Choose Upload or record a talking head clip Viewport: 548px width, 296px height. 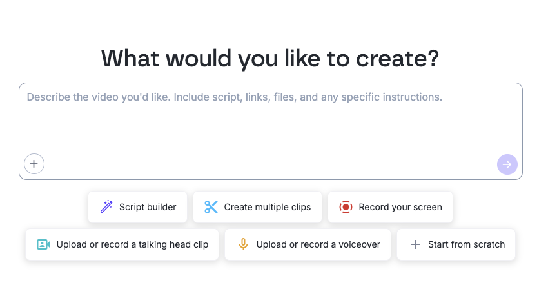122,244
